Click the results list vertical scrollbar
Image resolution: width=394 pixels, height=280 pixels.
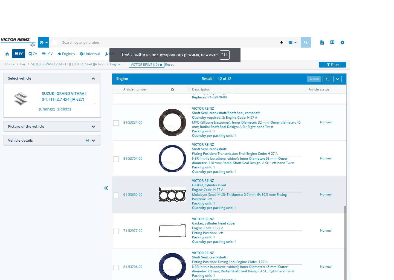click(x=345, y=243)
